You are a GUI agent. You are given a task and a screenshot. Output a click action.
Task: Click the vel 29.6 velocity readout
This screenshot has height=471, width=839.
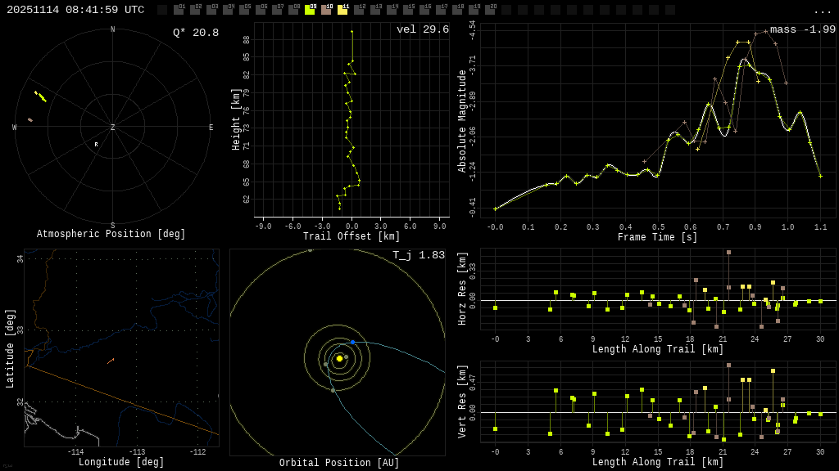(x=422, y=29)
